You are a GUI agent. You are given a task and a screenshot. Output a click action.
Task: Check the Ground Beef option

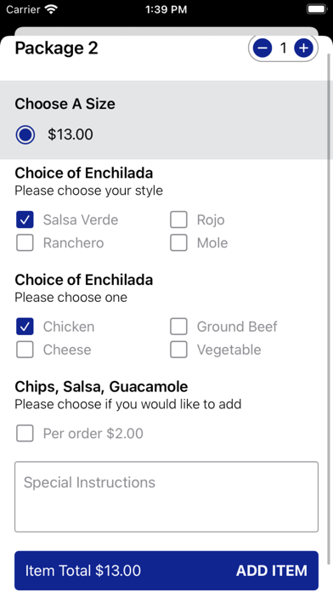pyautogui.click(x=178, y=327)
